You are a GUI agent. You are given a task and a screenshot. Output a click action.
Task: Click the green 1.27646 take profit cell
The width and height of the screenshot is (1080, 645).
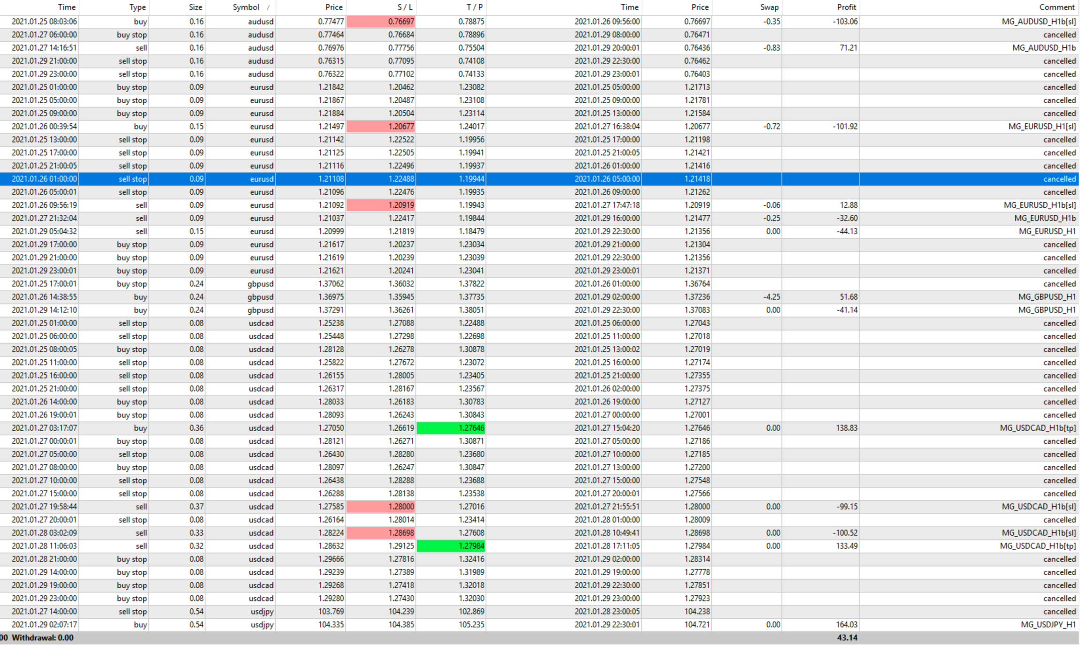tap(451, 428)
